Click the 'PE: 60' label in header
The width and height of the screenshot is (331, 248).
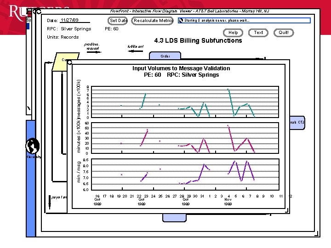[x=111, y=28]
